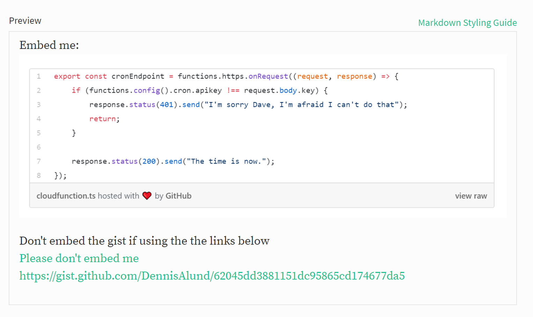Open the GitHub link in gist footer

coord(178,196)
